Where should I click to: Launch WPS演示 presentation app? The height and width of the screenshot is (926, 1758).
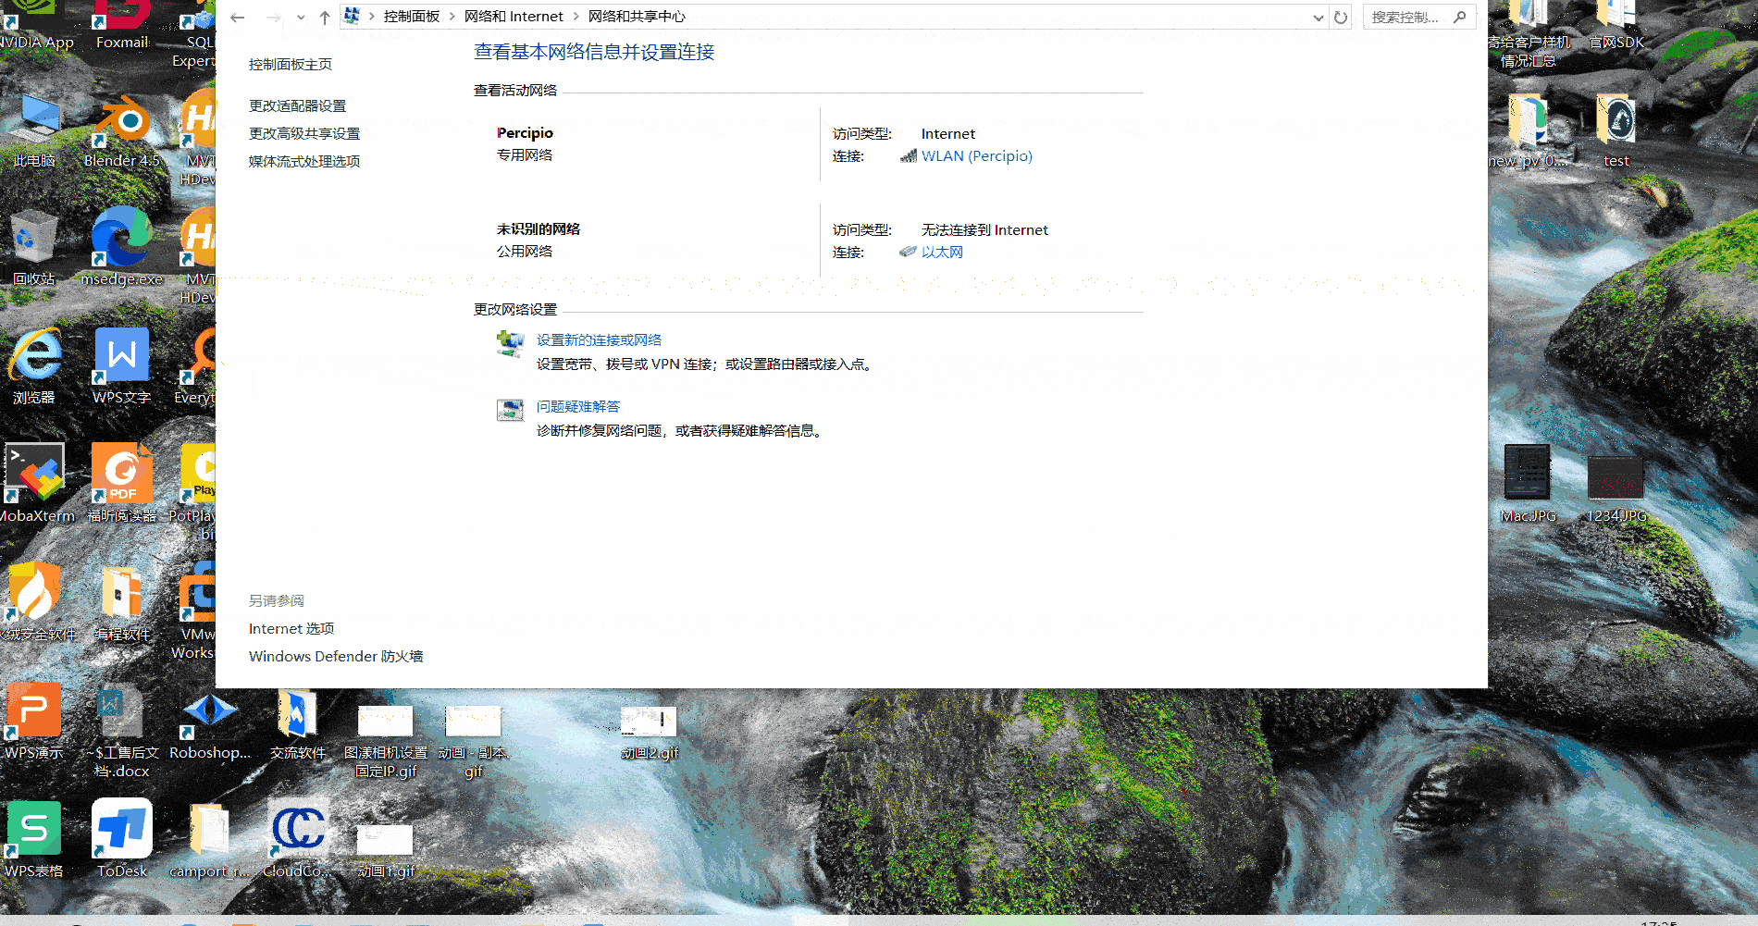tap(35, 708)
